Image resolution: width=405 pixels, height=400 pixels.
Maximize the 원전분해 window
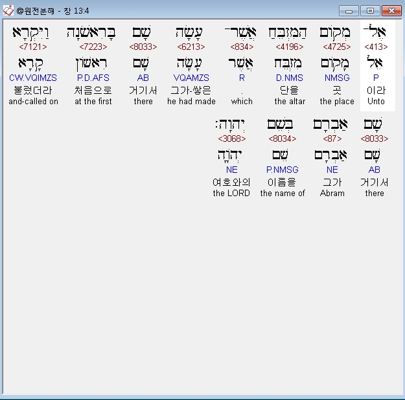370,11
